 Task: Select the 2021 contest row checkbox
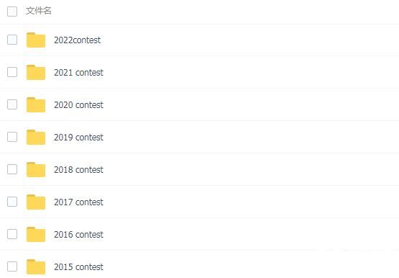pyautogui.click(x=12, y=72)
